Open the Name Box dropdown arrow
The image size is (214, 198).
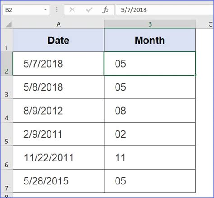tap(45, 10)
